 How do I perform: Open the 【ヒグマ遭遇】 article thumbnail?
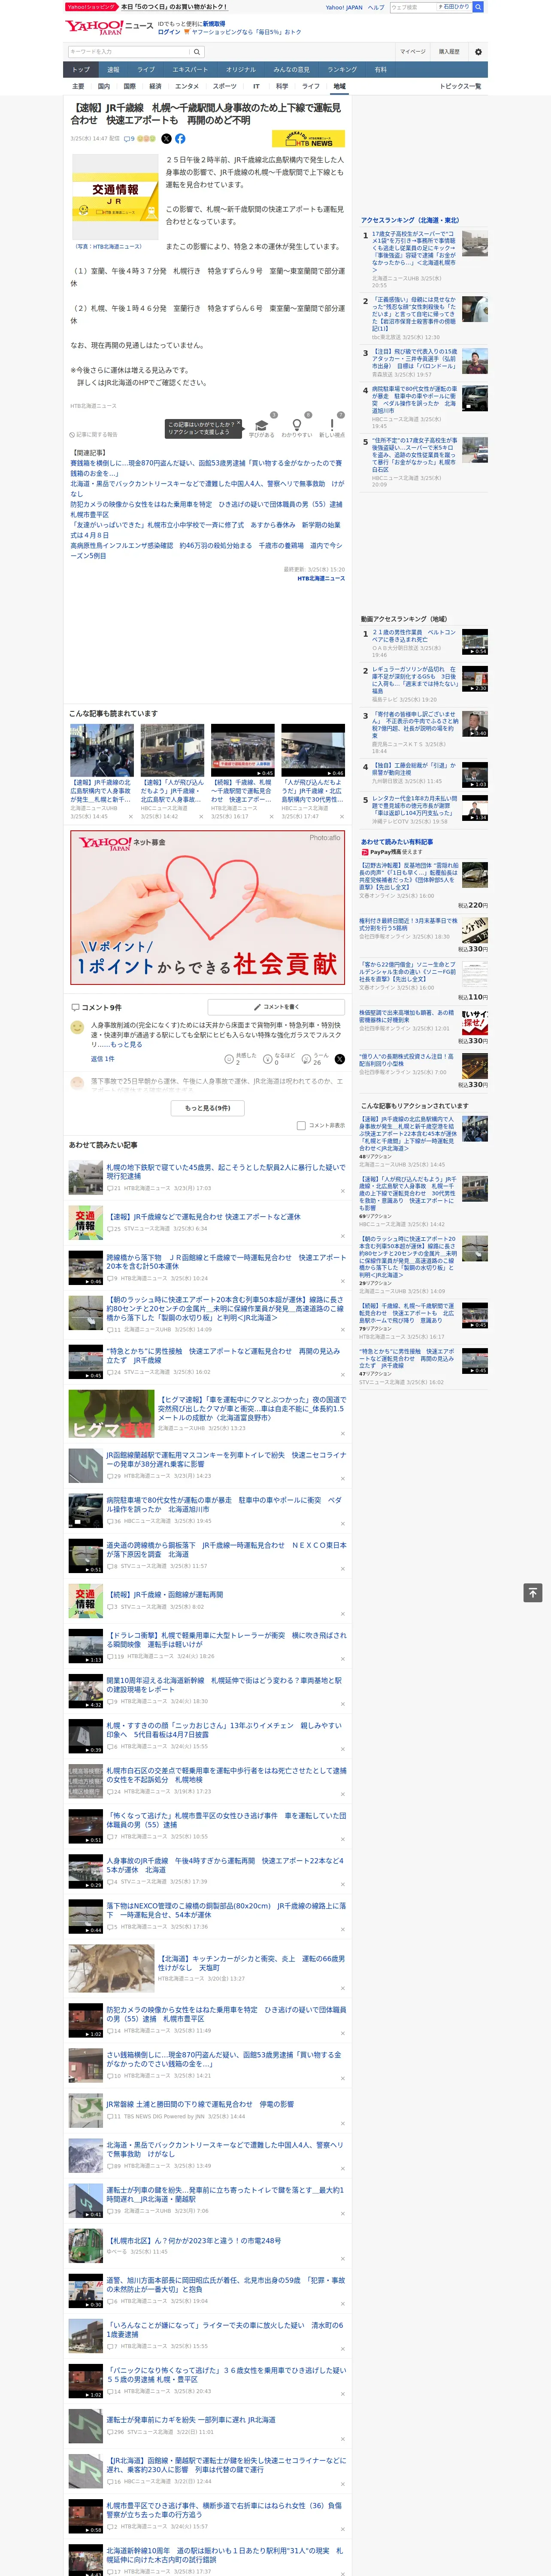click(x=111, y=1414)
